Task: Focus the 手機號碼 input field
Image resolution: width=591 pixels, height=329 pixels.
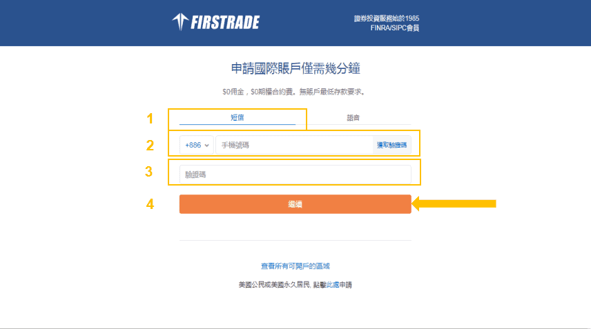Action: pos(294,145)
